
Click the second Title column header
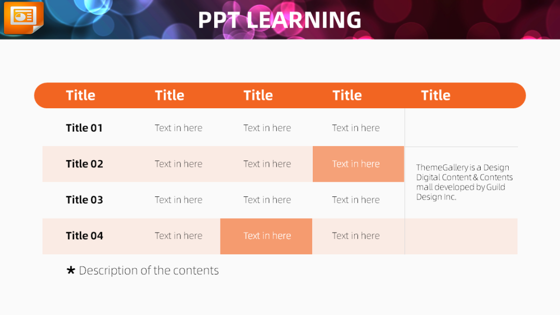coord(169,95)
